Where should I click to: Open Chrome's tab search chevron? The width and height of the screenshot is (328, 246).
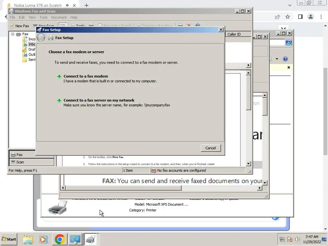[x=290, y=5]
